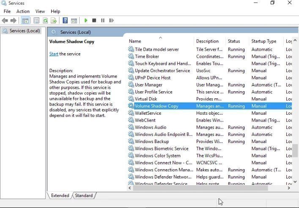
Task: Click the Start the service link
Action: [54, 54]
